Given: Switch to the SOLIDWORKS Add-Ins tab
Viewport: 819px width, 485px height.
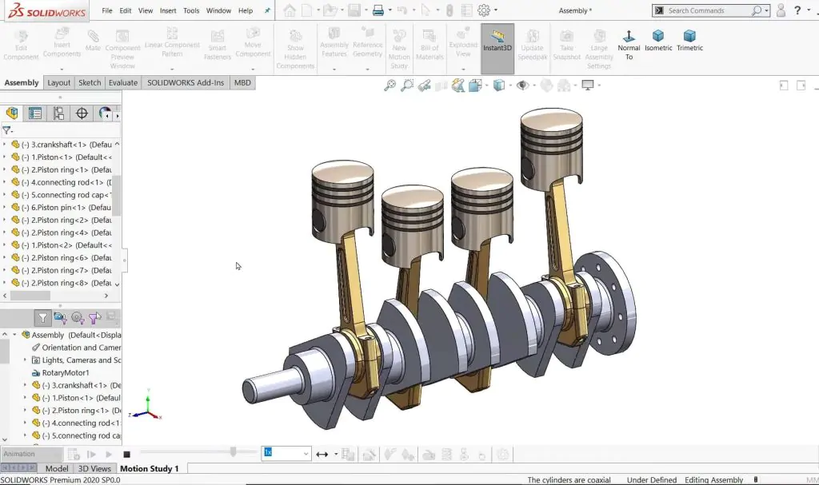Looking at the screenshot, I should (186, 82).
